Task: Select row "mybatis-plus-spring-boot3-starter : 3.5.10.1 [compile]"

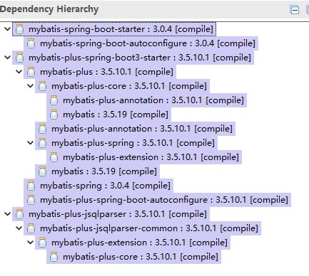Action: pyautogui.click(x=133, y=58)
